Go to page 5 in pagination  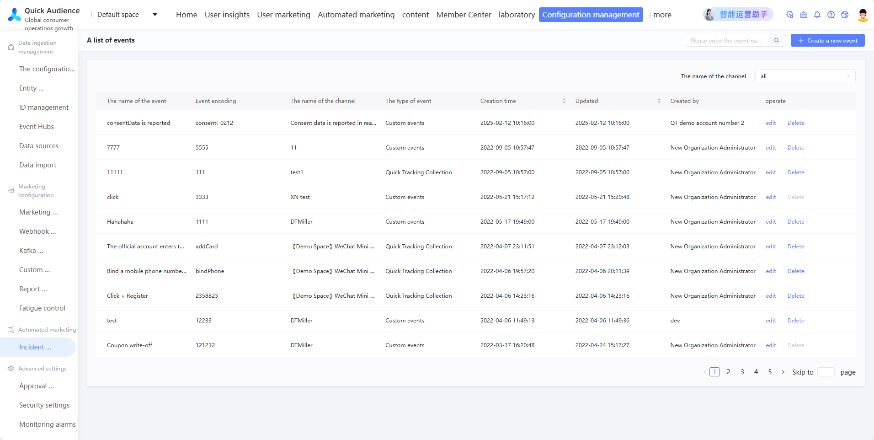pos(770,372)
